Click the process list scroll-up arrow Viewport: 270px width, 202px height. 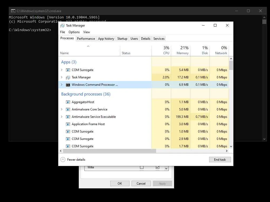pyautogui.click(x=231, y=59)
